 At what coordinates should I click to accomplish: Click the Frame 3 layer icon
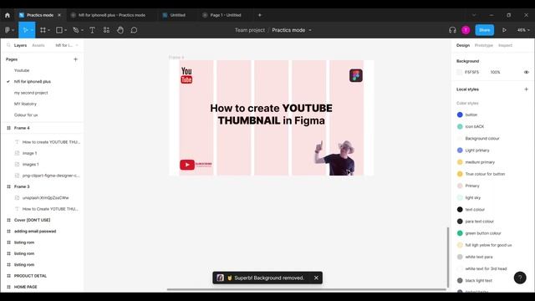pyautogui.click(x=9, y=186)
